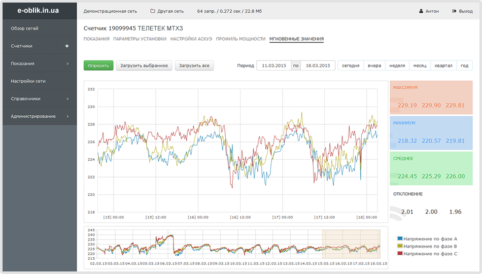
Task: Expand the Администрирование sidebar submenu
Action: tap(67, 116)
